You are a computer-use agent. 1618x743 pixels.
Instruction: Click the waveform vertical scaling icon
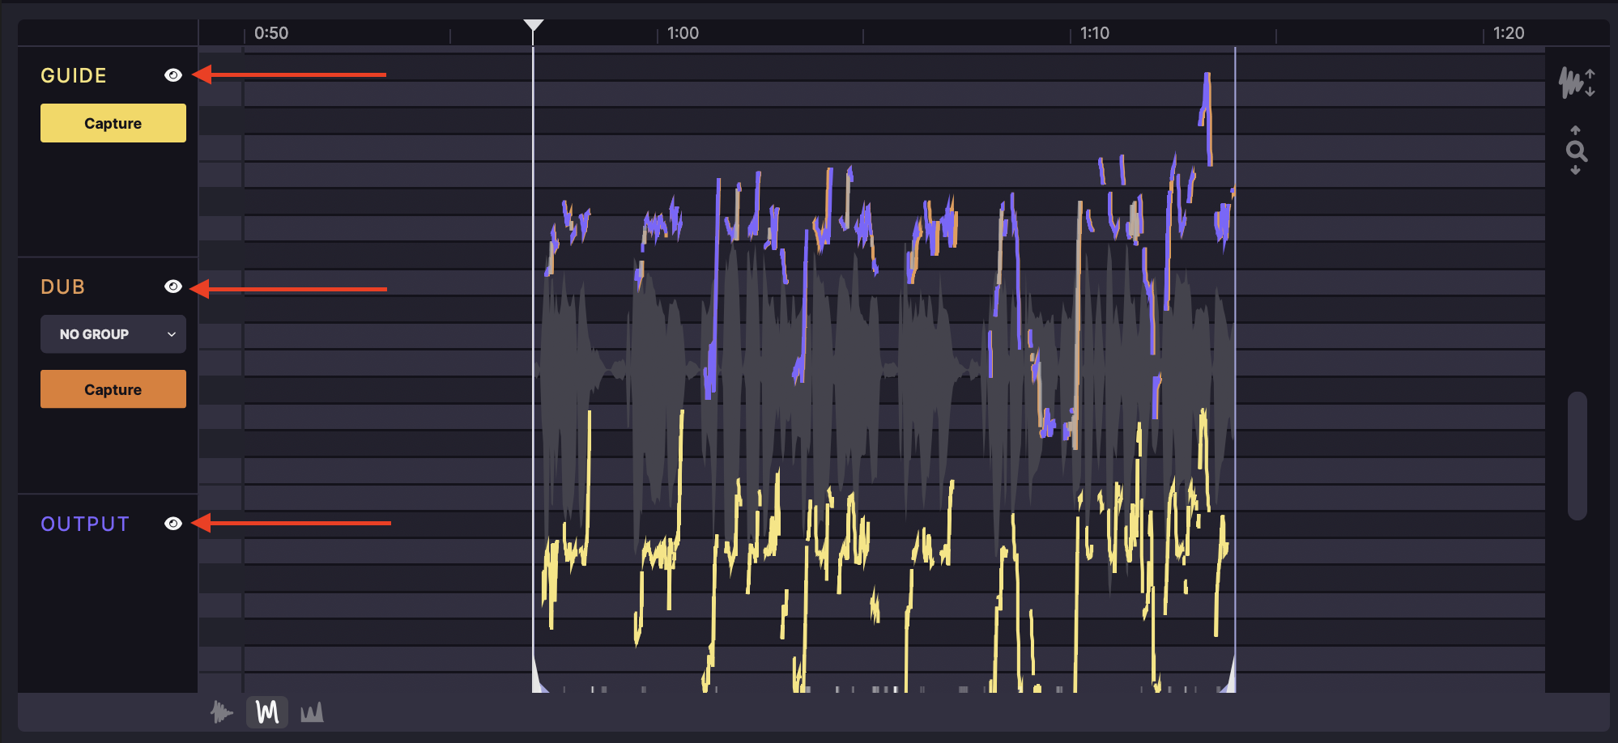pyautogui.click(x=1575, y=82)
